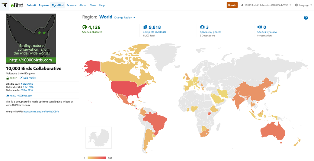Image resolution: width=314 pixels, height=161 pixels.
Task: Open the Explore menu item
Action: (x=44, y=5)
